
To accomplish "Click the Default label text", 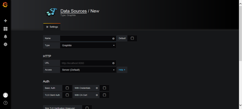I will 122,38.
